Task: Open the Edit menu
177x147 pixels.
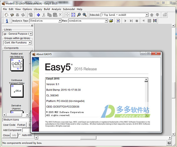Action: coord(11,9)
